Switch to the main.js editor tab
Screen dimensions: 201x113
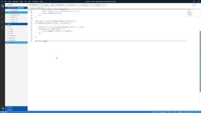[x=47, y=5]
